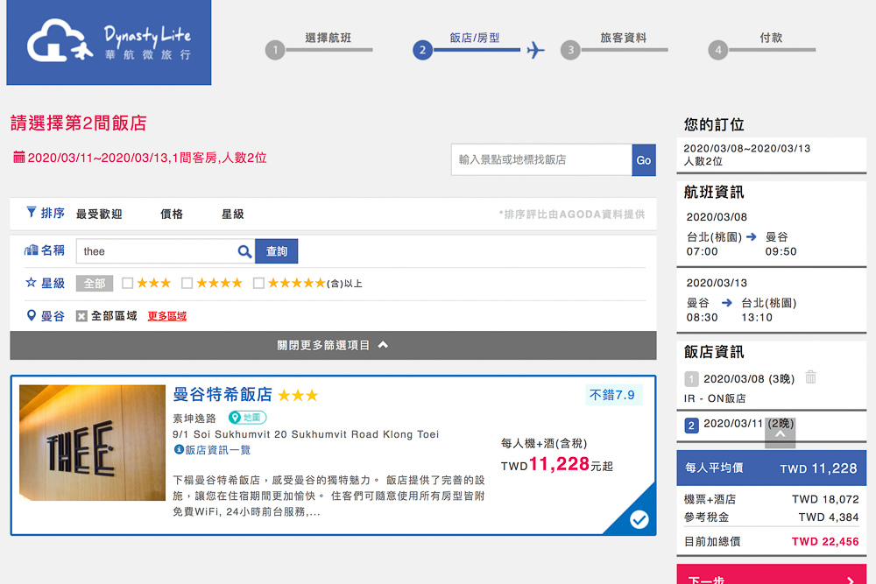Tick the five-star and above checkbox

[258, 283]
